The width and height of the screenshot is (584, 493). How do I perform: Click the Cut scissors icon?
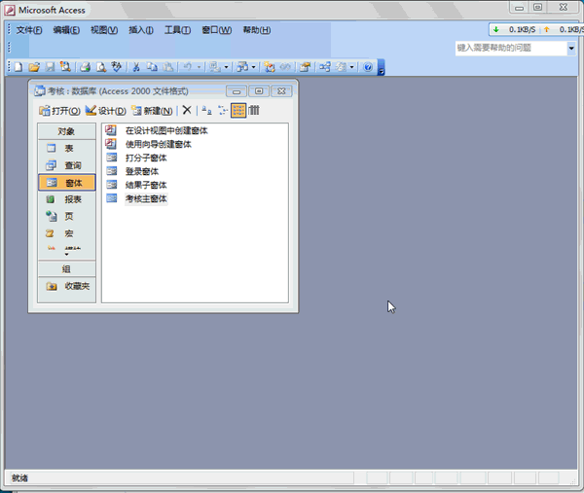[136, 67]
